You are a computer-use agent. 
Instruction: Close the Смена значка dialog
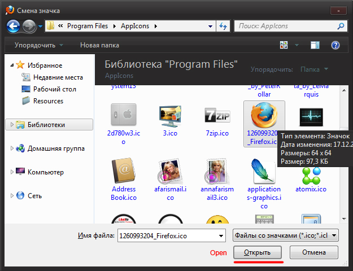point(338,11)
